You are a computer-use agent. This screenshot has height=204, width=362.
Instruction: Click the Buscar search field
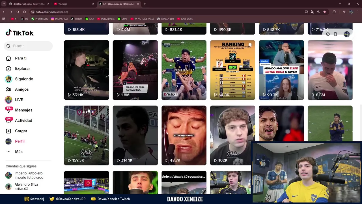click(28, 46)
